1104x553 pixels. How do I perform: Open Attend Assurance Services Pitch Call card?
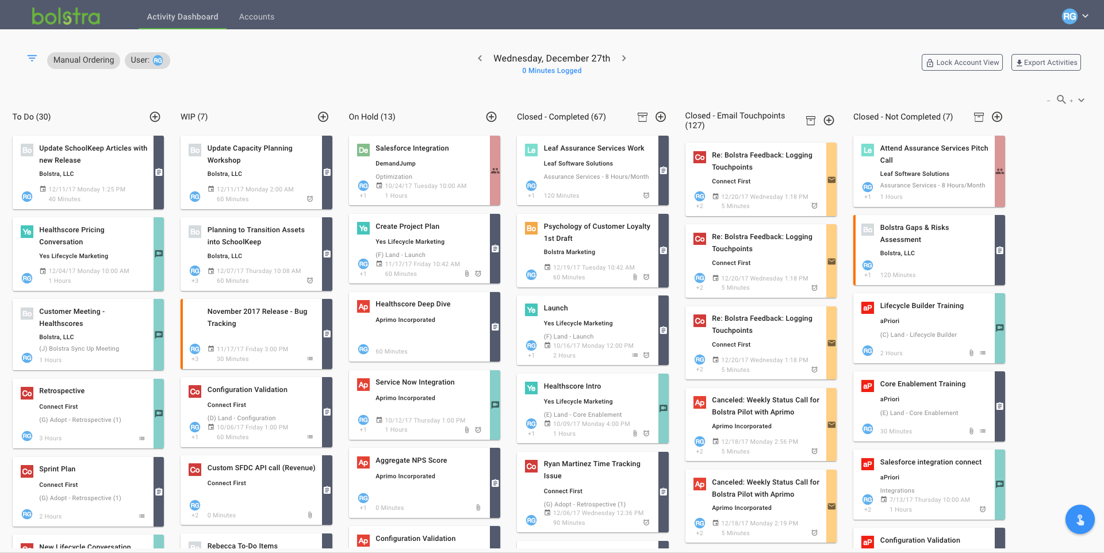tap(929, 171)
